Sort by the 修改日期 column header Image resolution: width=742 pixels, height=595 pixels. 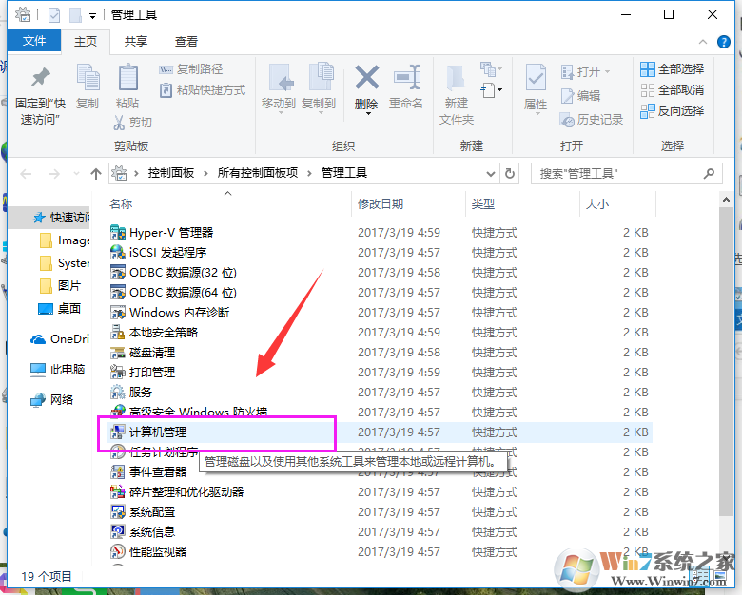pos(381,204)
